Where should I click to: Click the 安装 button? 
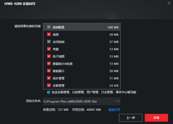(x=156, y=118)
